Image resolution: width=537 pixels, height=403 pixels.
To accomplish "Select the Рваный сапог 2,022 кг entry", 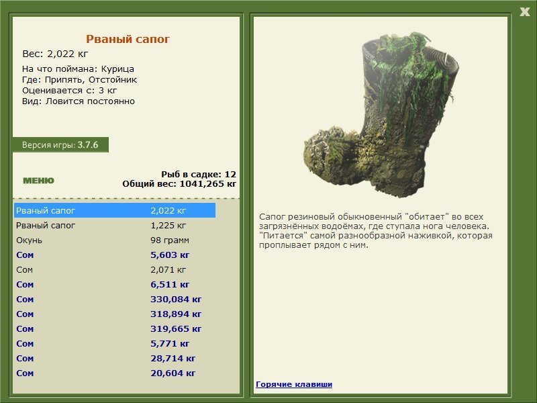I will pos(115,210).
